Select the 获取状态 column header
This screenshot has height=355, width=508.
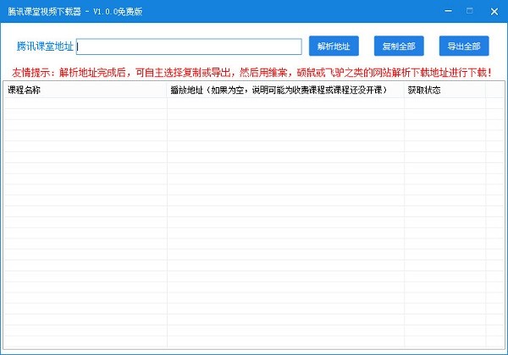pyautogui.click(x=444, y=90)
